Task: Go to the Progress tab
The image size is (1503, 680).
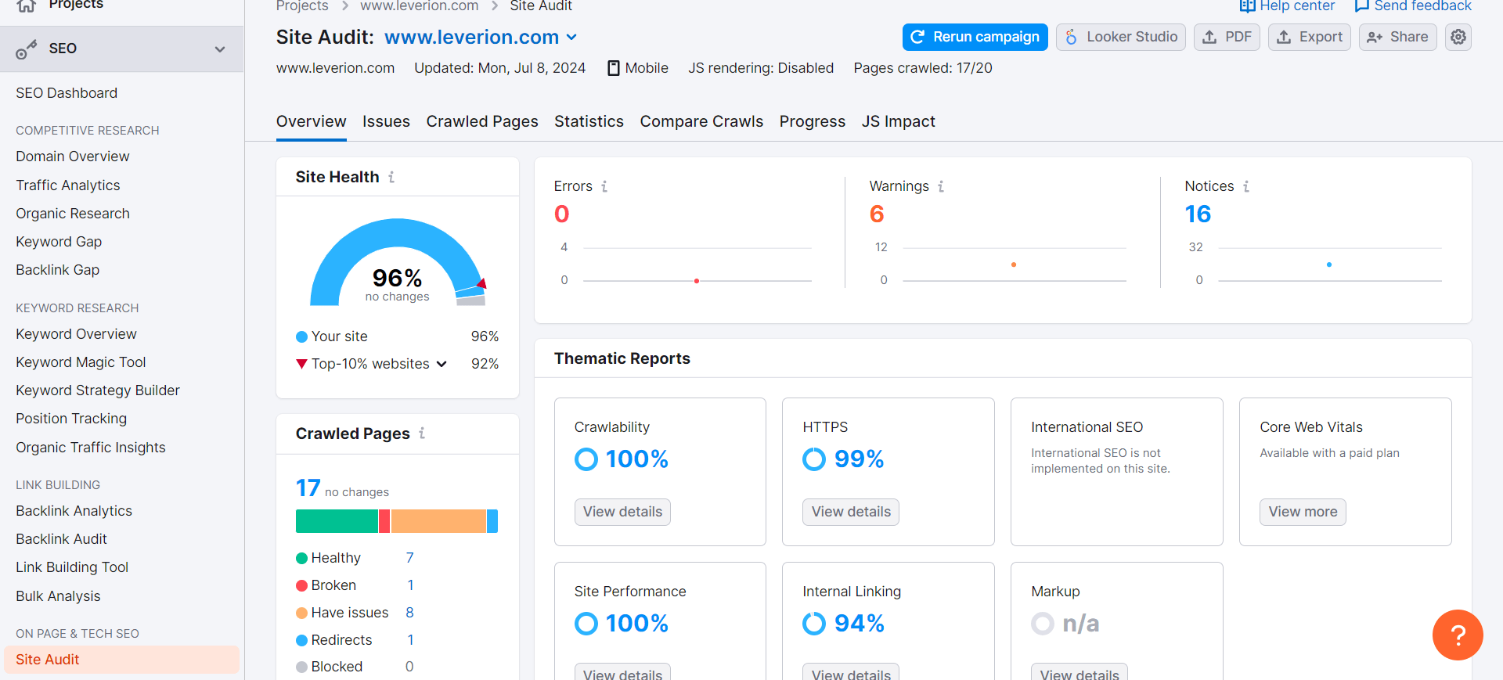Action: point(812,121)
